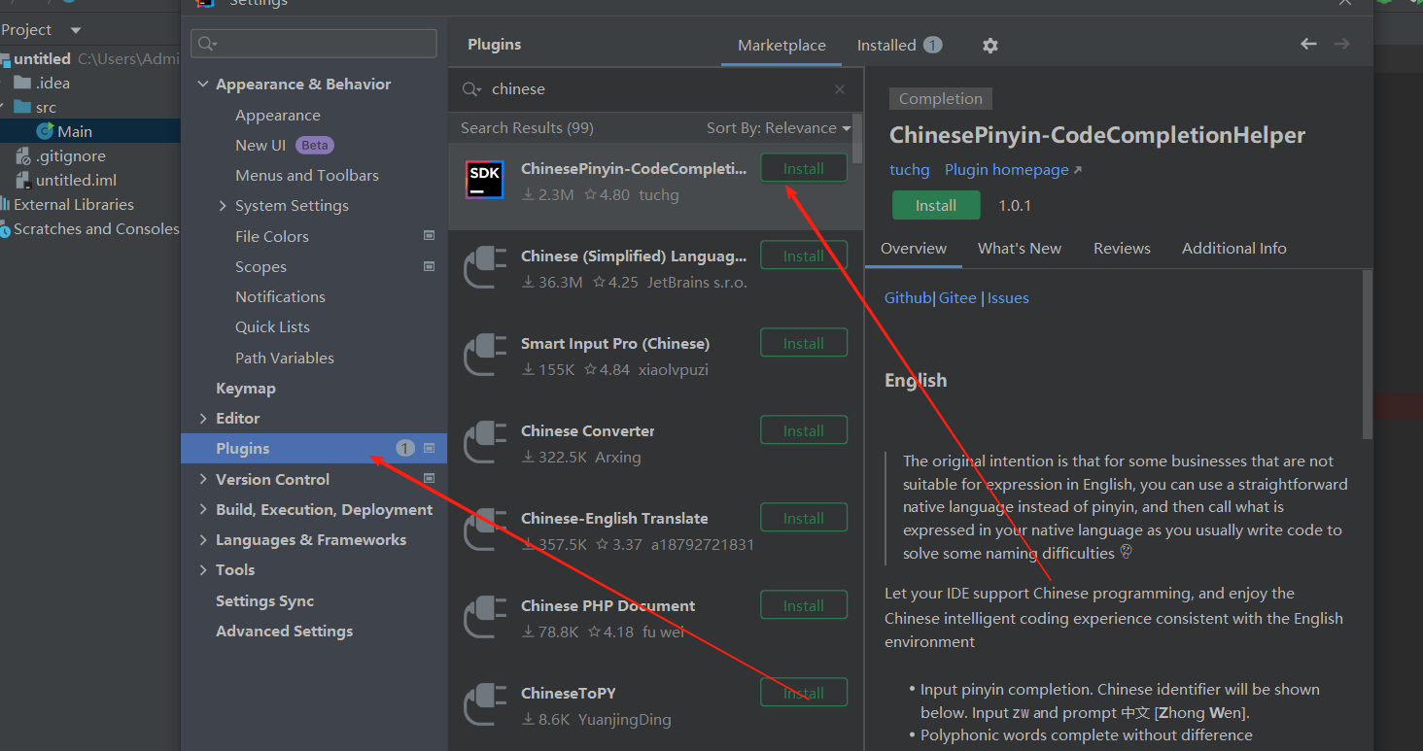Image resolution: width=1423 pixels, height=751 pixels.
Task: Open the What's New tab
Action: click(1020, 249)
